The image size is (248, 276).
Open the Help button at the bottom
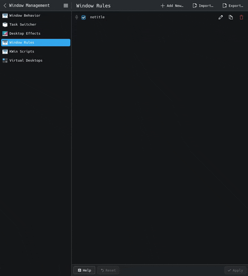click(85, 270)
